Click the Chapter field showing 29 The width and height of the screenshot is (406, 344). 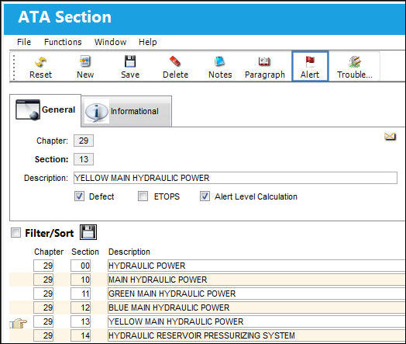tap(84, 141)
